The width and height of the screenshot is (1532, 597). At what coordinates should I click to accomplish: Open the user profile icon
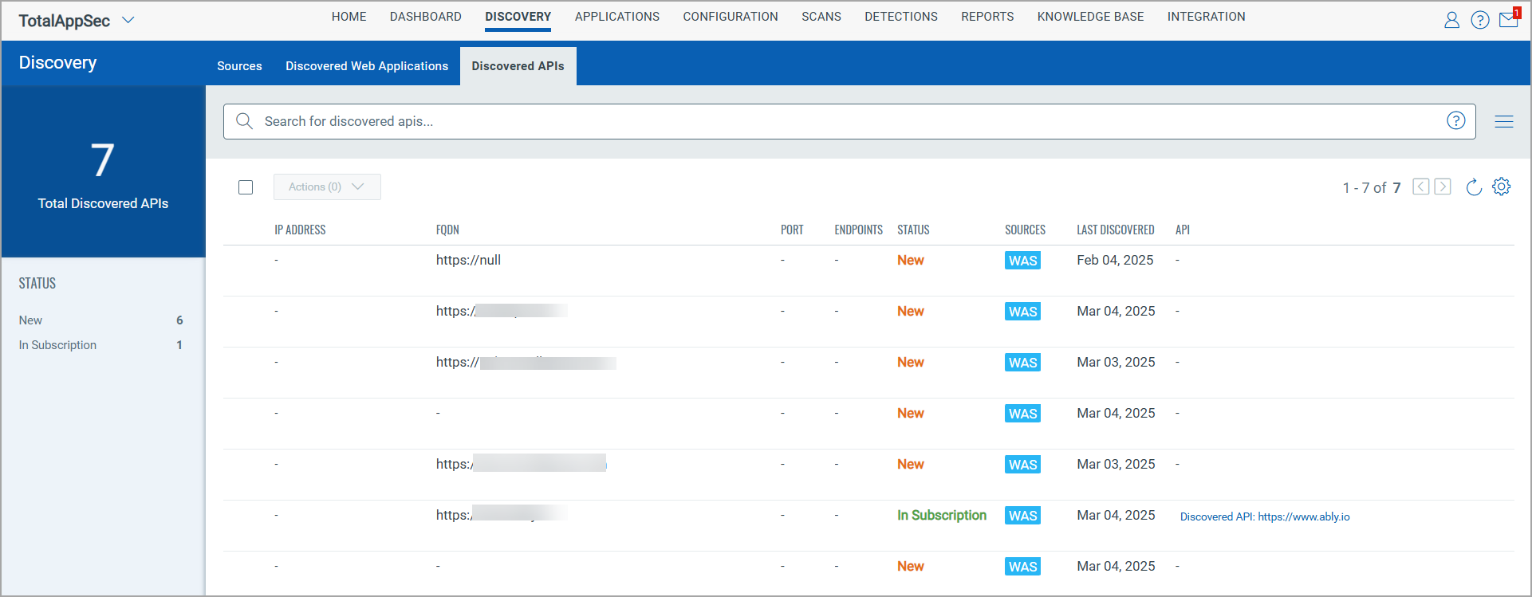pyautogui.click(x=1451, y=20)
